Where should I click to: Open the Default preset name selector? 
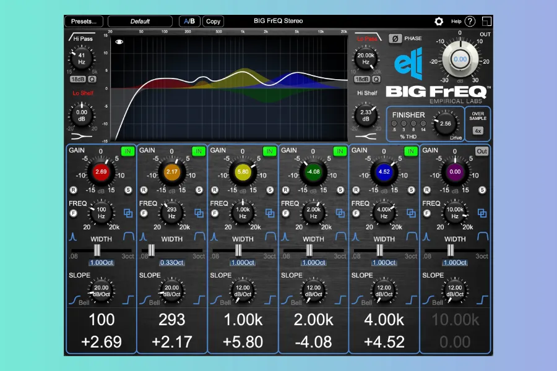pyautogui.click(x=140, y=21)
